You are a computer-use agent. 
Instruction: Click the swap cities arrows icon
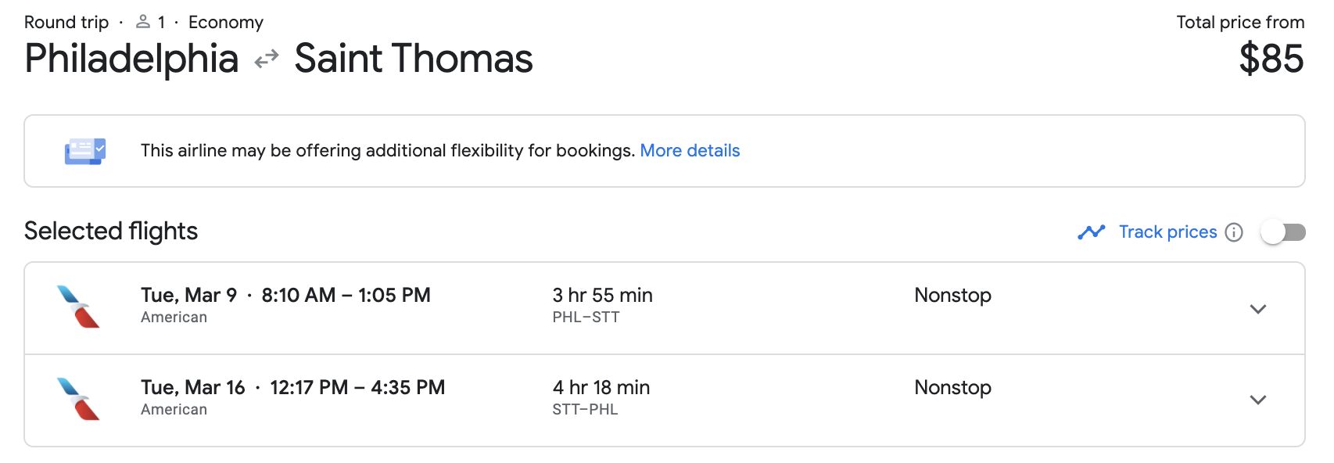click(266, 59)
